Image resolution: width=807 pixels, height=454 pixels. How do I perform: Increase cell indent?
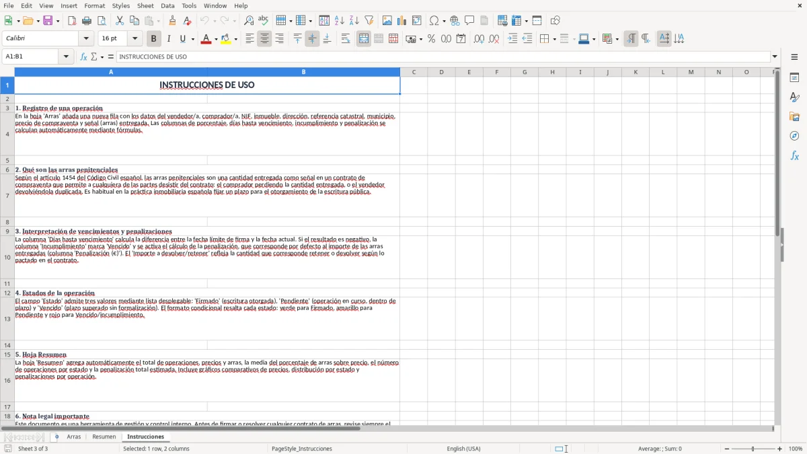tap(512, 39)
